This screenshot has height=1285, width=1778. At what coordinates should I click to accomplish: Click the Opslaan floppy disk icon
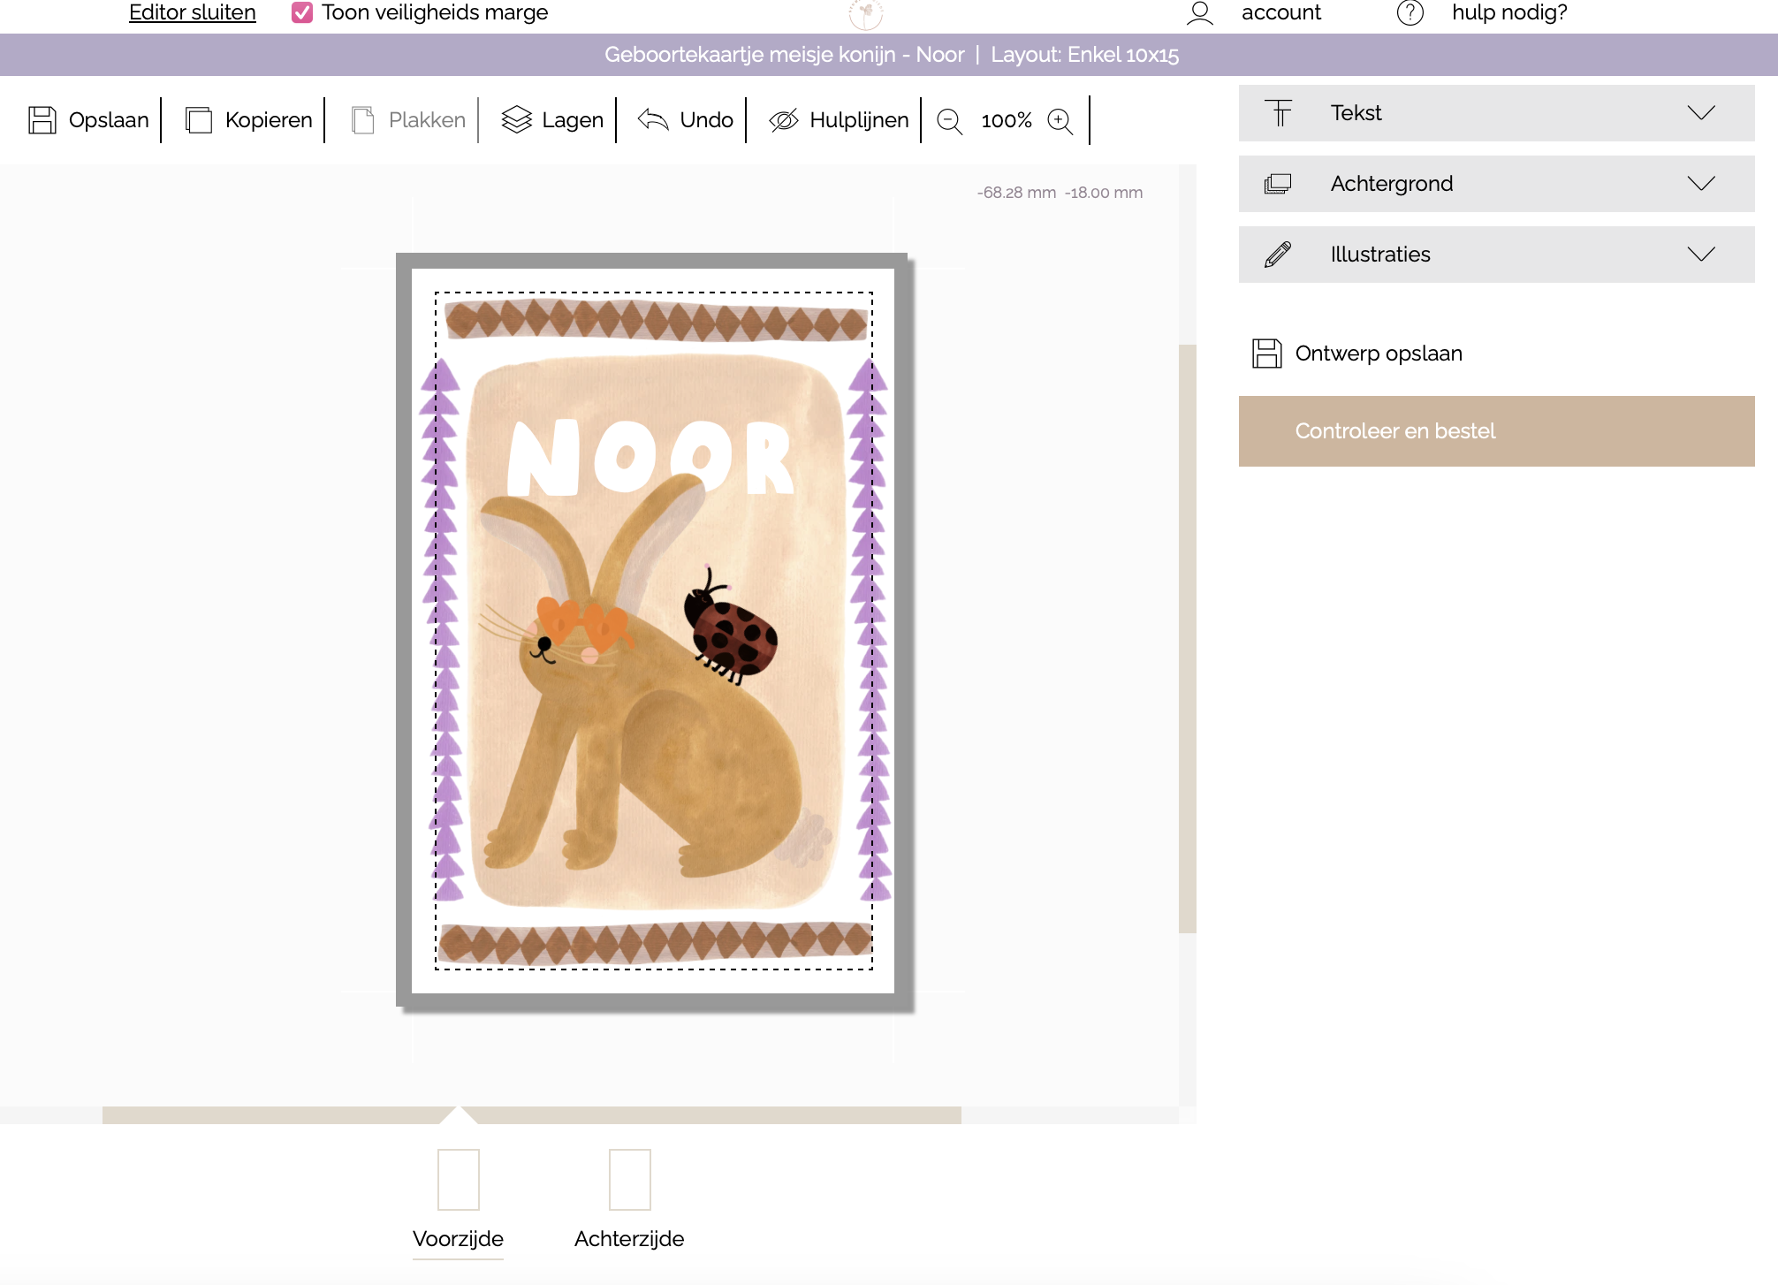point(42,120)
